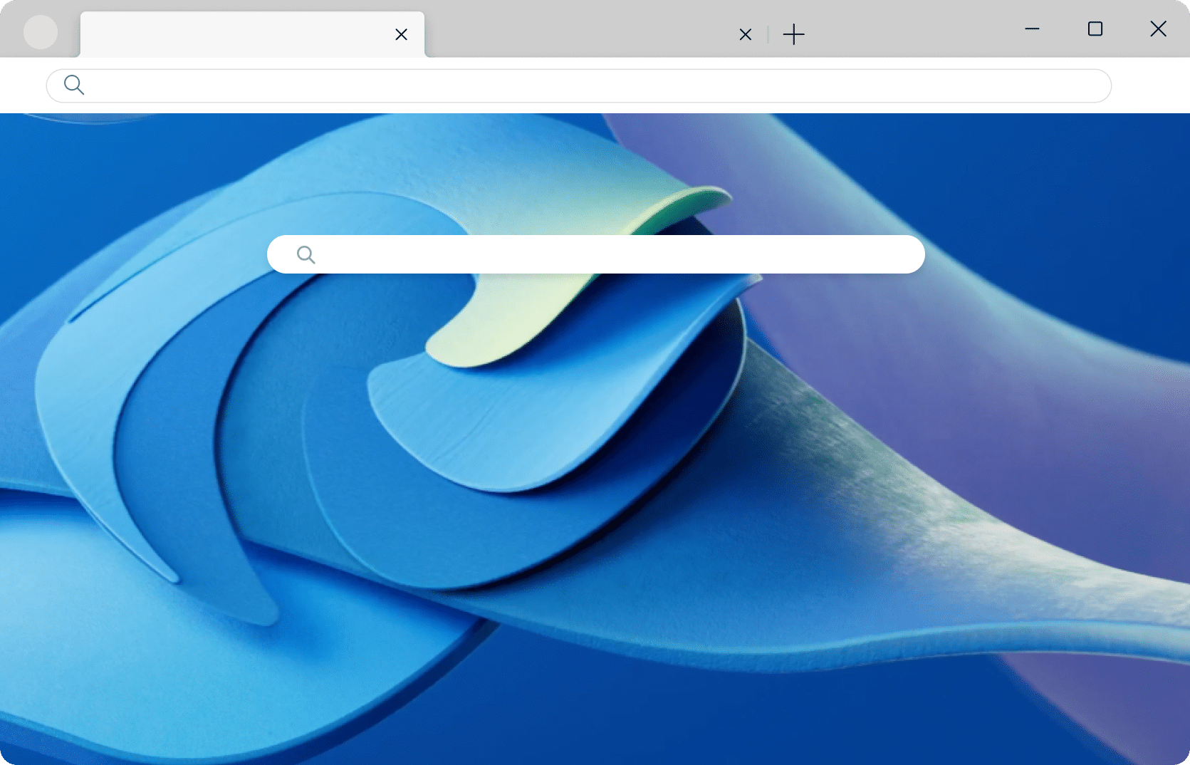The width and height of the screenshot is (1190, 765).
Task: Click inside the browser address bar
Action: tap(499, 85)
